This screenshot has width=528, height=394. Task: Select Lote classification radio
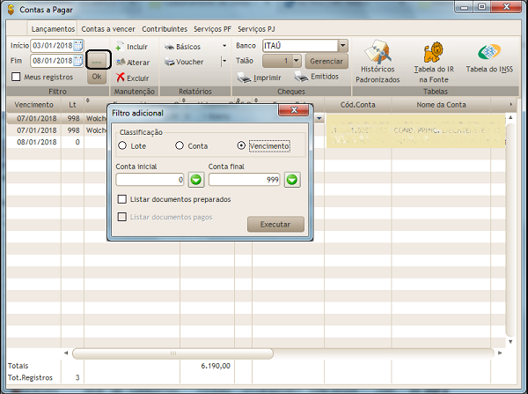click(x=122, y=145)
